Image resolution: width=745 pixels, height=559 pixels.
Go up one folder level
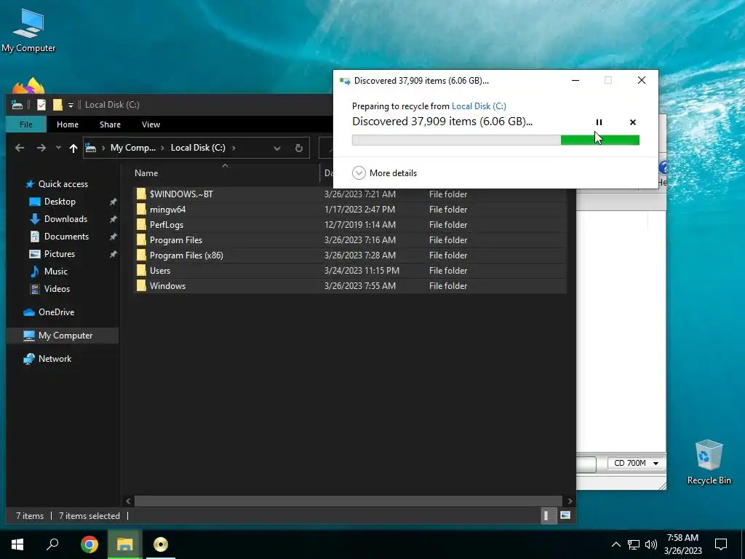[x=73, y=148]
